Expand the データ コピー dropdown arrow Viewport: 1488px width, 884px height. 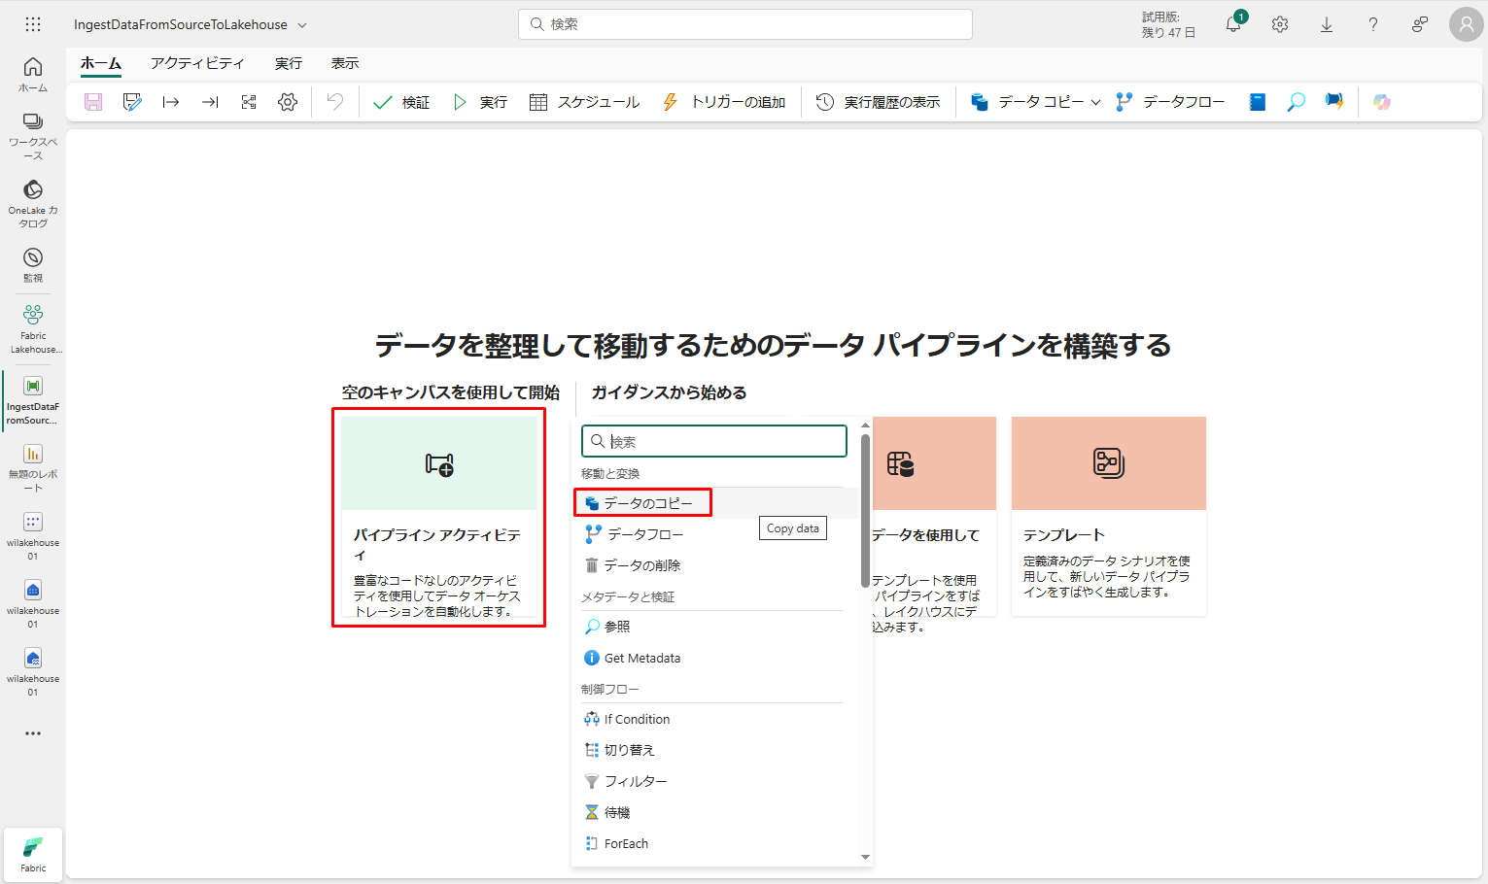(1095, 102)
